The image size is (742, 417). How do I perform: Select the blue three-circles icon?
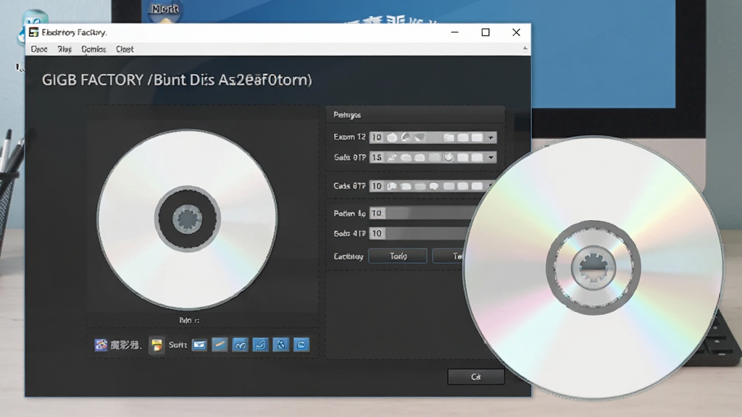281,345
